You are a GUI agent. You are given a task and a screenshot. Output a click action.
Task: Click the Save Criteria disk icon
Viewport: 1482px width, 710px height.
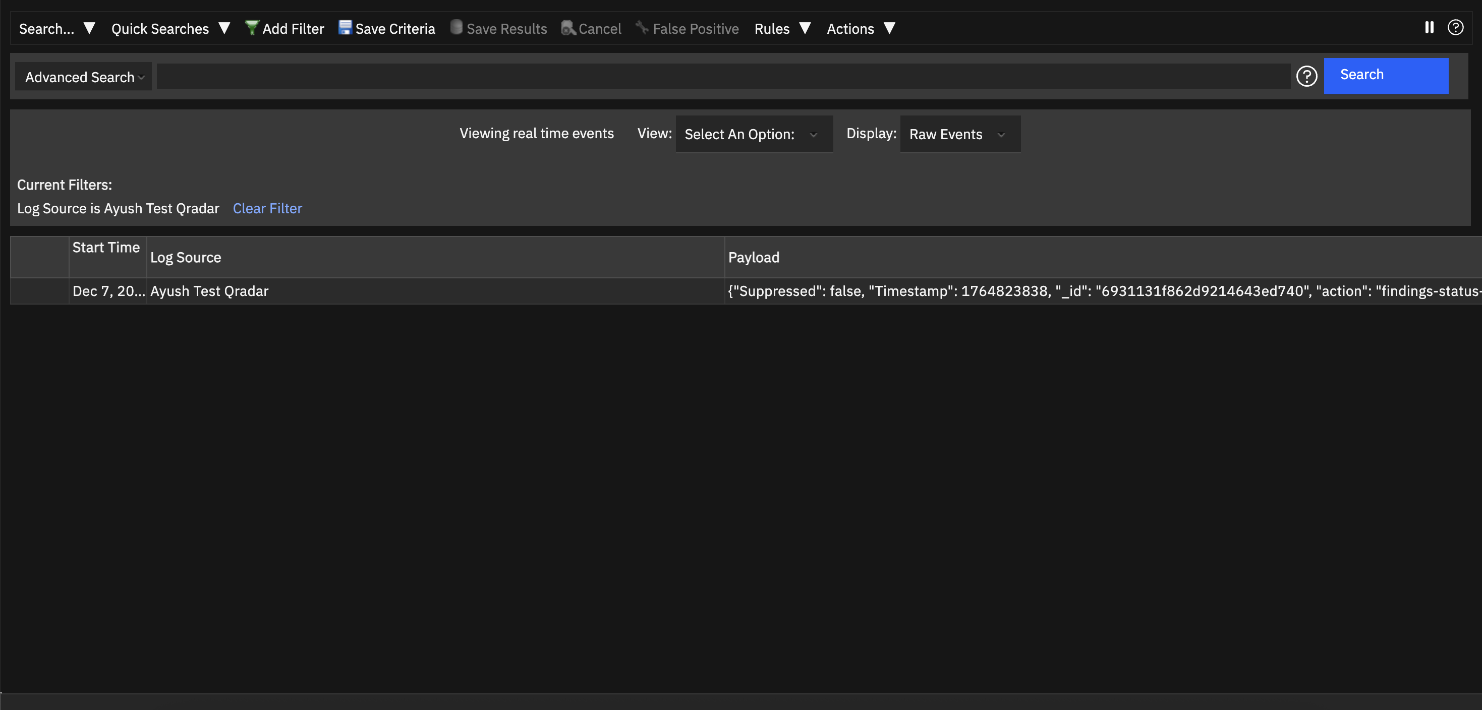(x=345, y=27)
